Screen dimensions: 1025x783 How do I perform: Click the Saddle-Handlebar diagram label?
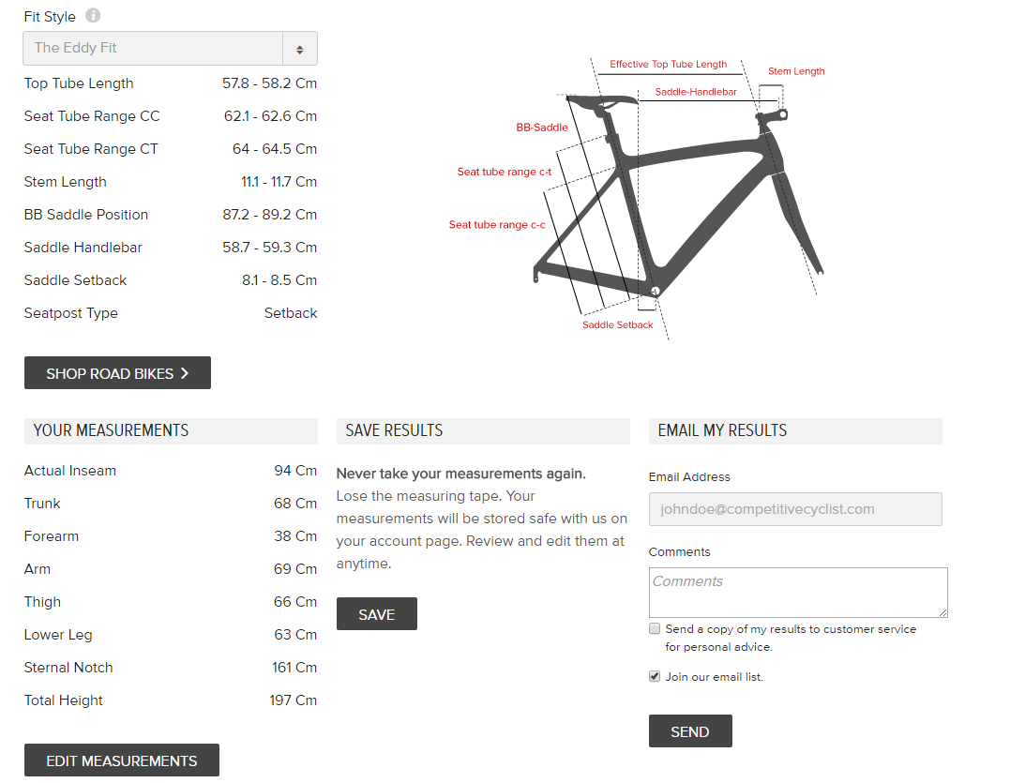coord(696,92)
